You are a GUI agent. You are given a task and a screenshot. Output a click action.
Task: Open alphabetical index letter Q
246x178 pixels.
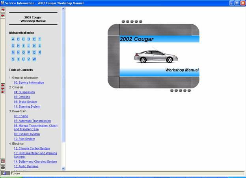coord(34,52)
